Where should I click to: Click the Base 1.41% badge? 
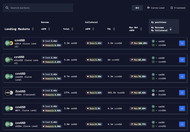(x=94, y=43)
